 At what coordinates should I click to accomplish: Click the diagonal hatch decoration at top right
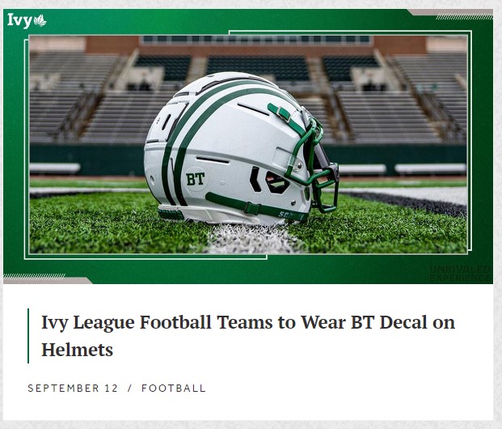point(464,17)
